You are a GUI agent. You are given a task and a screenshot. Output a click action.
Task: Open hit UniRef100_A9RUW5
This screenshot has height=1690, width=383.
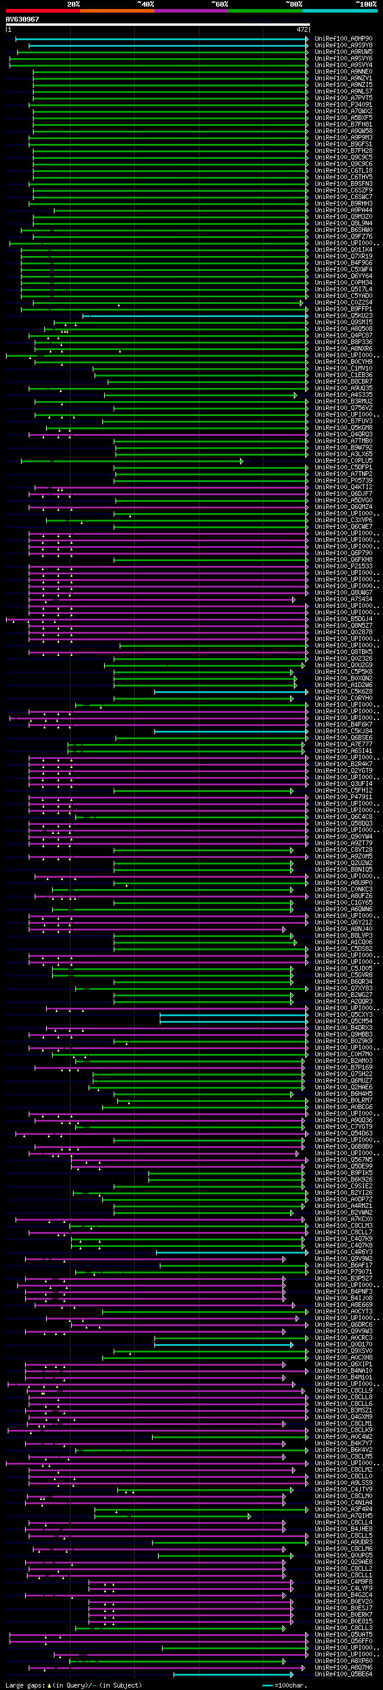[x=344, y=52]
